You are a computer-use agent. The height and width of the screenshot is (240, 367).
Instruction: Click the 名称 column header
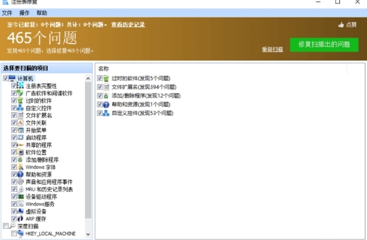(104, 69)
